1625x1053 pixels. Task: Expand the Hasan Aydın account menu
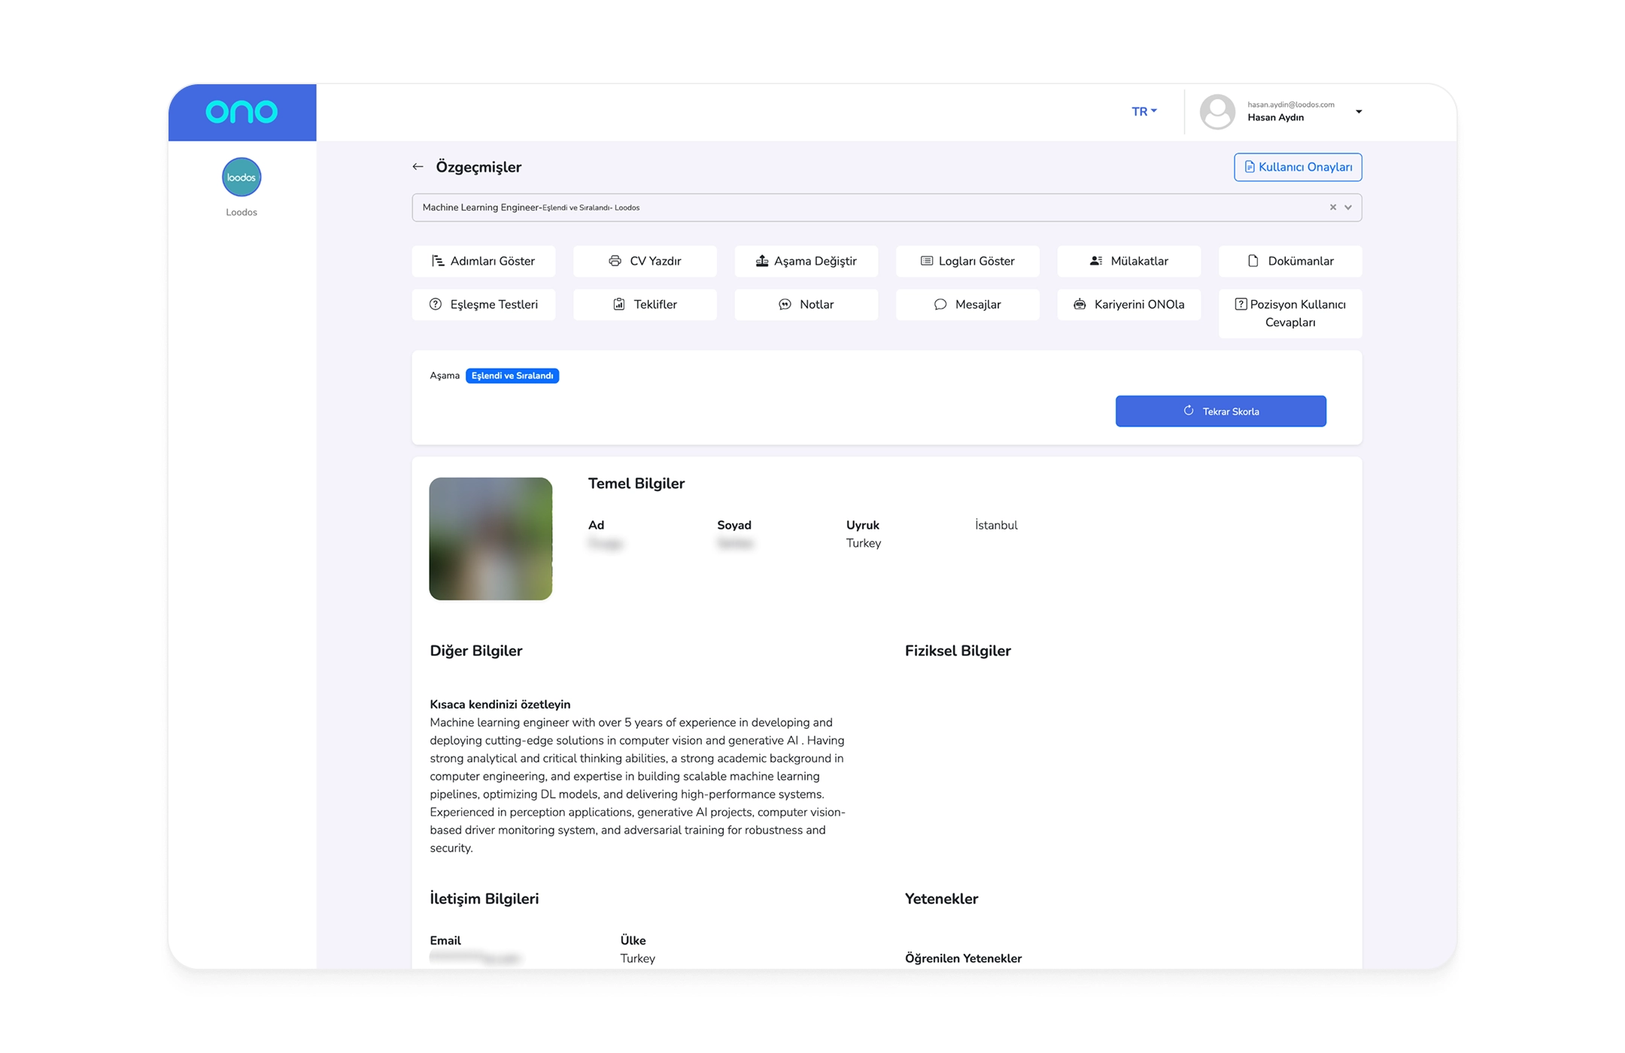point(1358,112)
